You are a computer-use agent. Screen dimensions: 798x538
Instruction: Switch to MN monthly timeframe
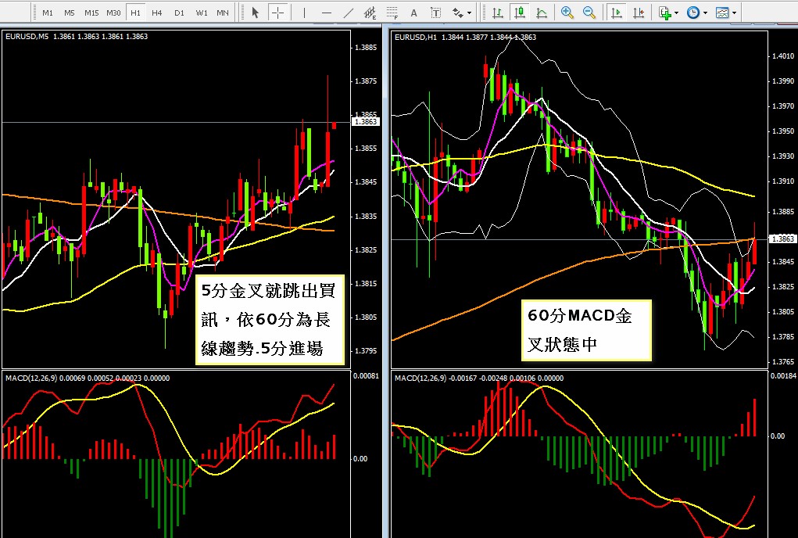223,13
